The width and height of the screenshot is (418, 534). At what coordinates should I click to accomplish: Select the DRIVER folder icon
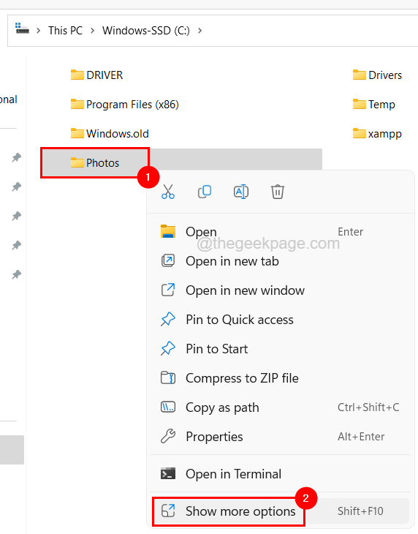click(x=77, y=75)
